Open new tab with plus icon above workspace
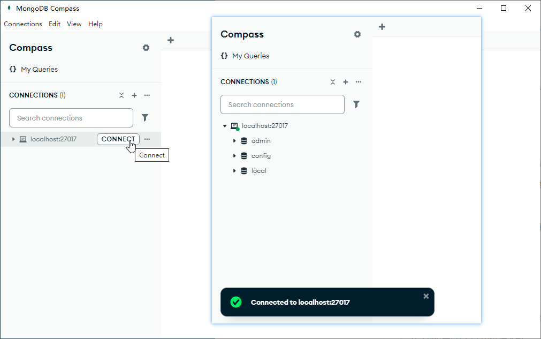Screen dimensions: 541x339 point(171,40)
